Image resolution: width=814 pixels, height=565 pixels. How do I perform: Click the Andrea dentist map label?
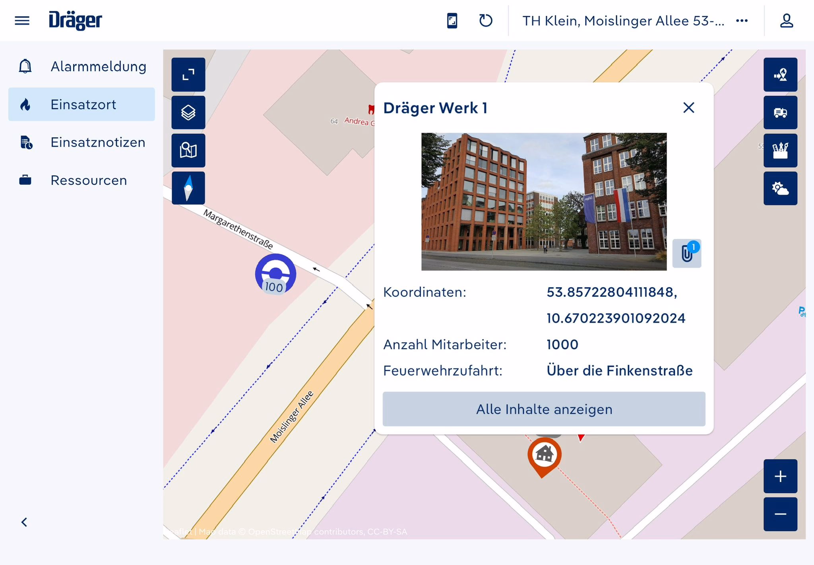tap(359, 121)
